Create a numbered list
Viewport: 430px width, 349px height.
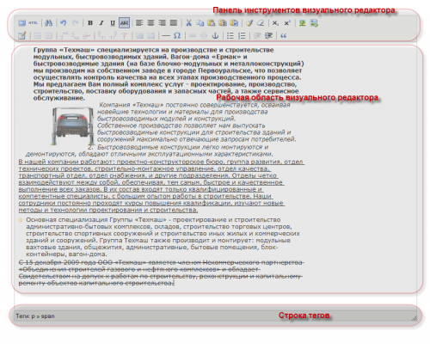point(242,36)
